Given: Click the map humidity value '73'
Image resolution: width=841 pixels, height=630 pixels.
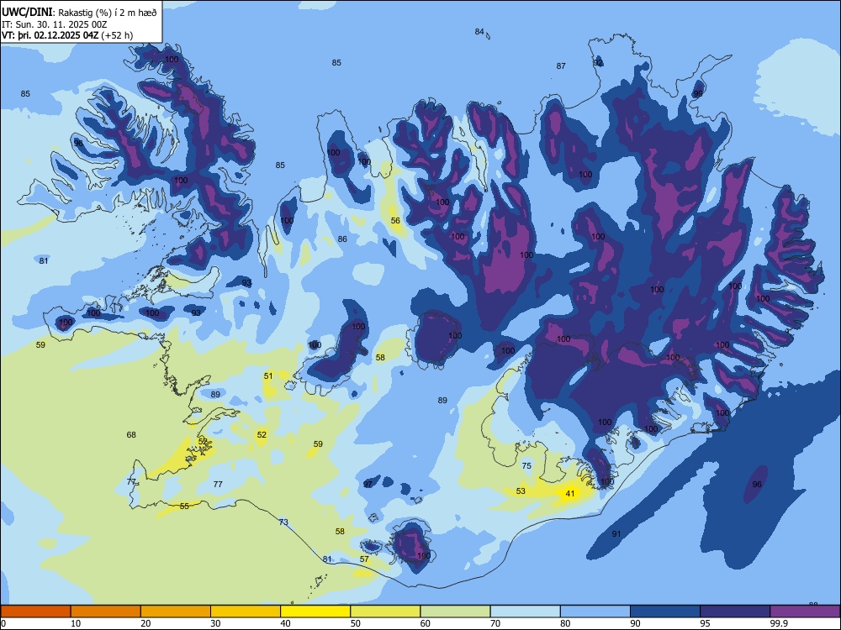Looking at the screenshot, I should pos(283,522).
